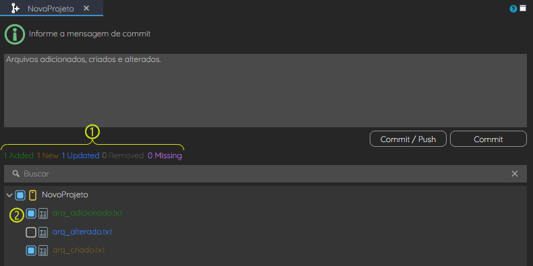Image resolution: width=533 pixels, height=266 pixels.
Task: Close the NovoProjeto tab
Action: tap(86, 8)
